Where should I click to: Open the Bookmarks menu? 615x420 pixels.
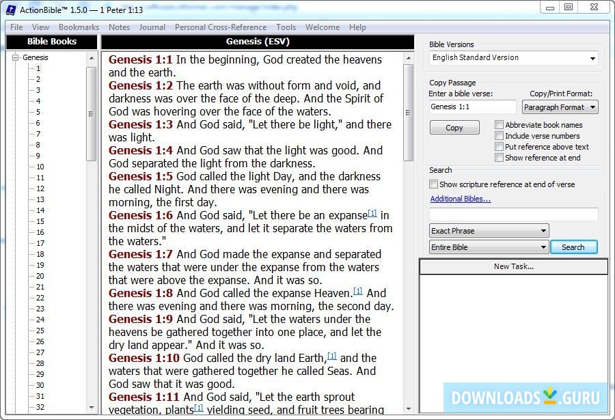click(79, 27)
